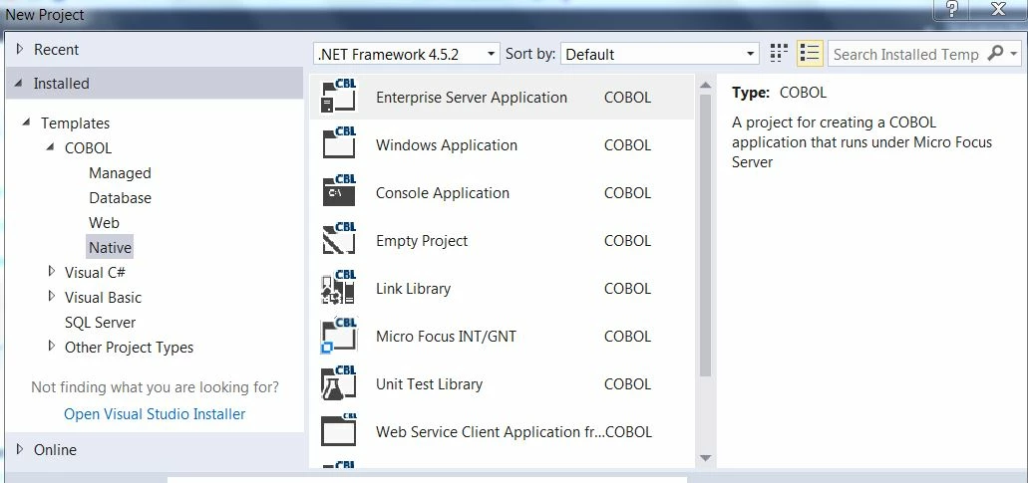Image resolution: width=1028 pixels, height=483 pixels.
Task: Select the Empty Project template
Action: pyautogui.click(x=502, y=240)
